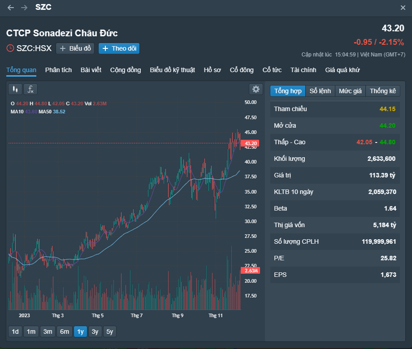The height and width of the screenshot is (349, 412).
Task: Click Giá trị value 113.39 tỷ
Action: (x=382, y=175)
